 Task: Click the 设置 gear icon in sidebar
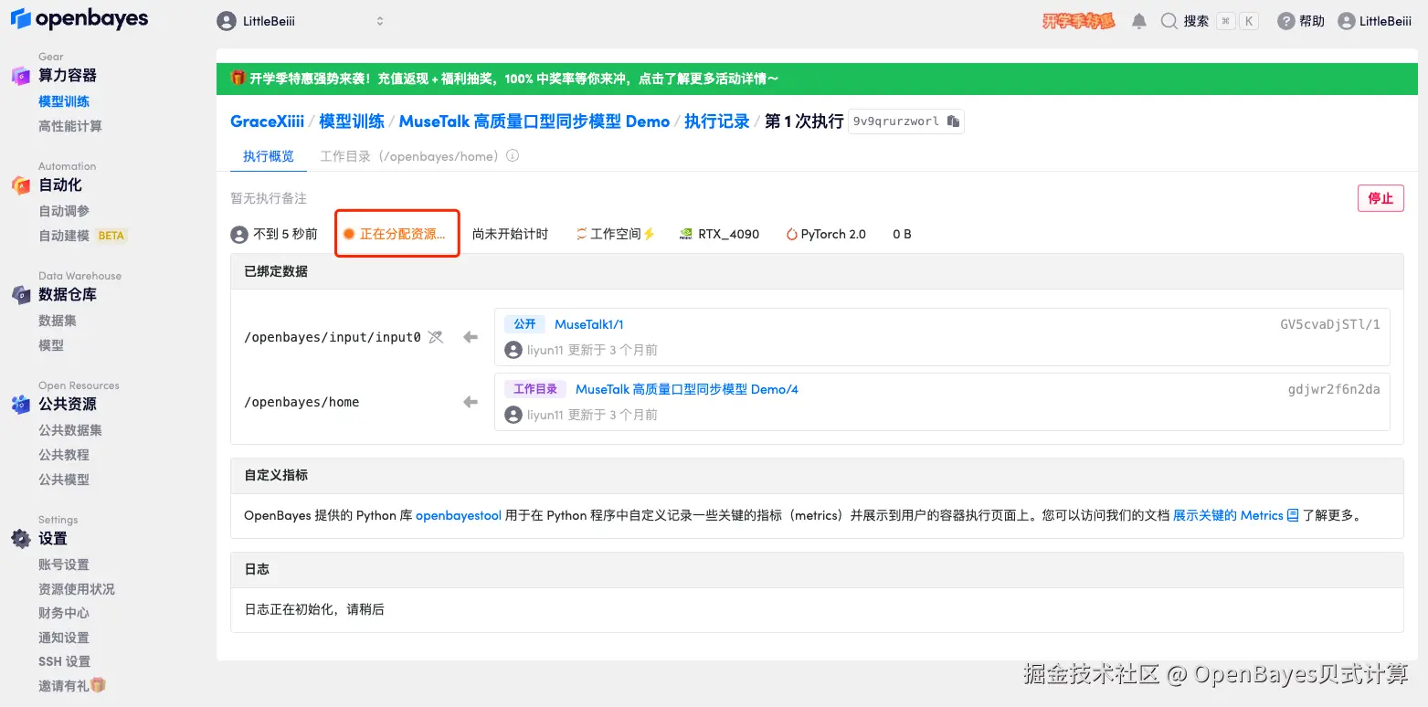coord(21,539)
